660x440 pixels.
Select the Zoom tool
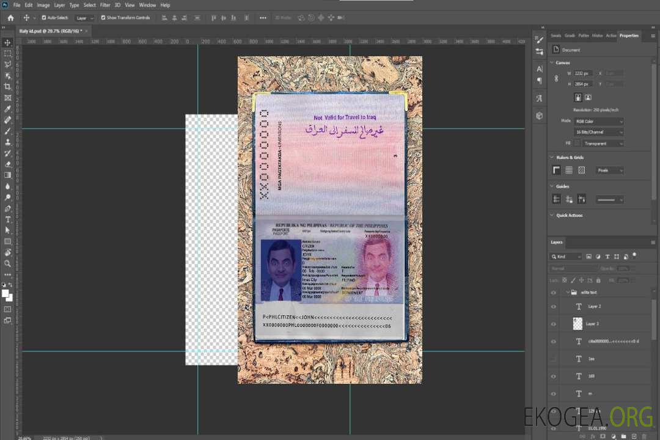click(x=7, y=263)
